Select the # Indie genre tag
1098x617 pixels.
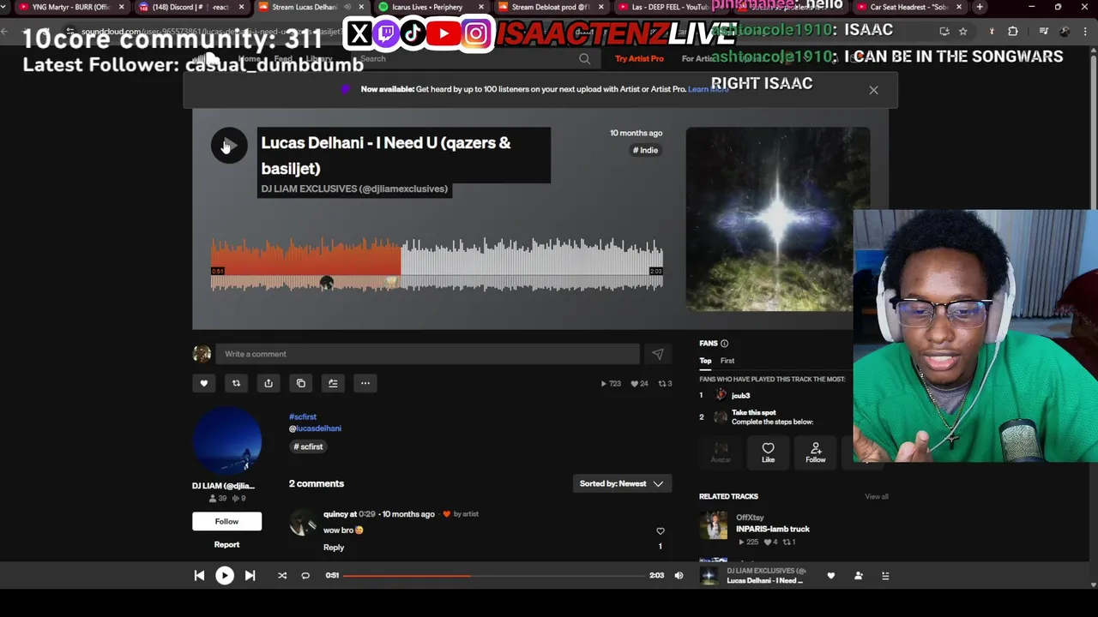[x=645, y=150]
